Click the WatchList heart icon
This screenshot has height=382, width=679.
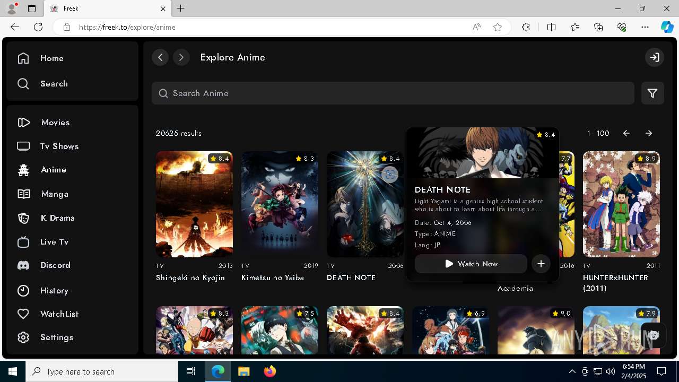pyautogui.click(x=23, y=314)
